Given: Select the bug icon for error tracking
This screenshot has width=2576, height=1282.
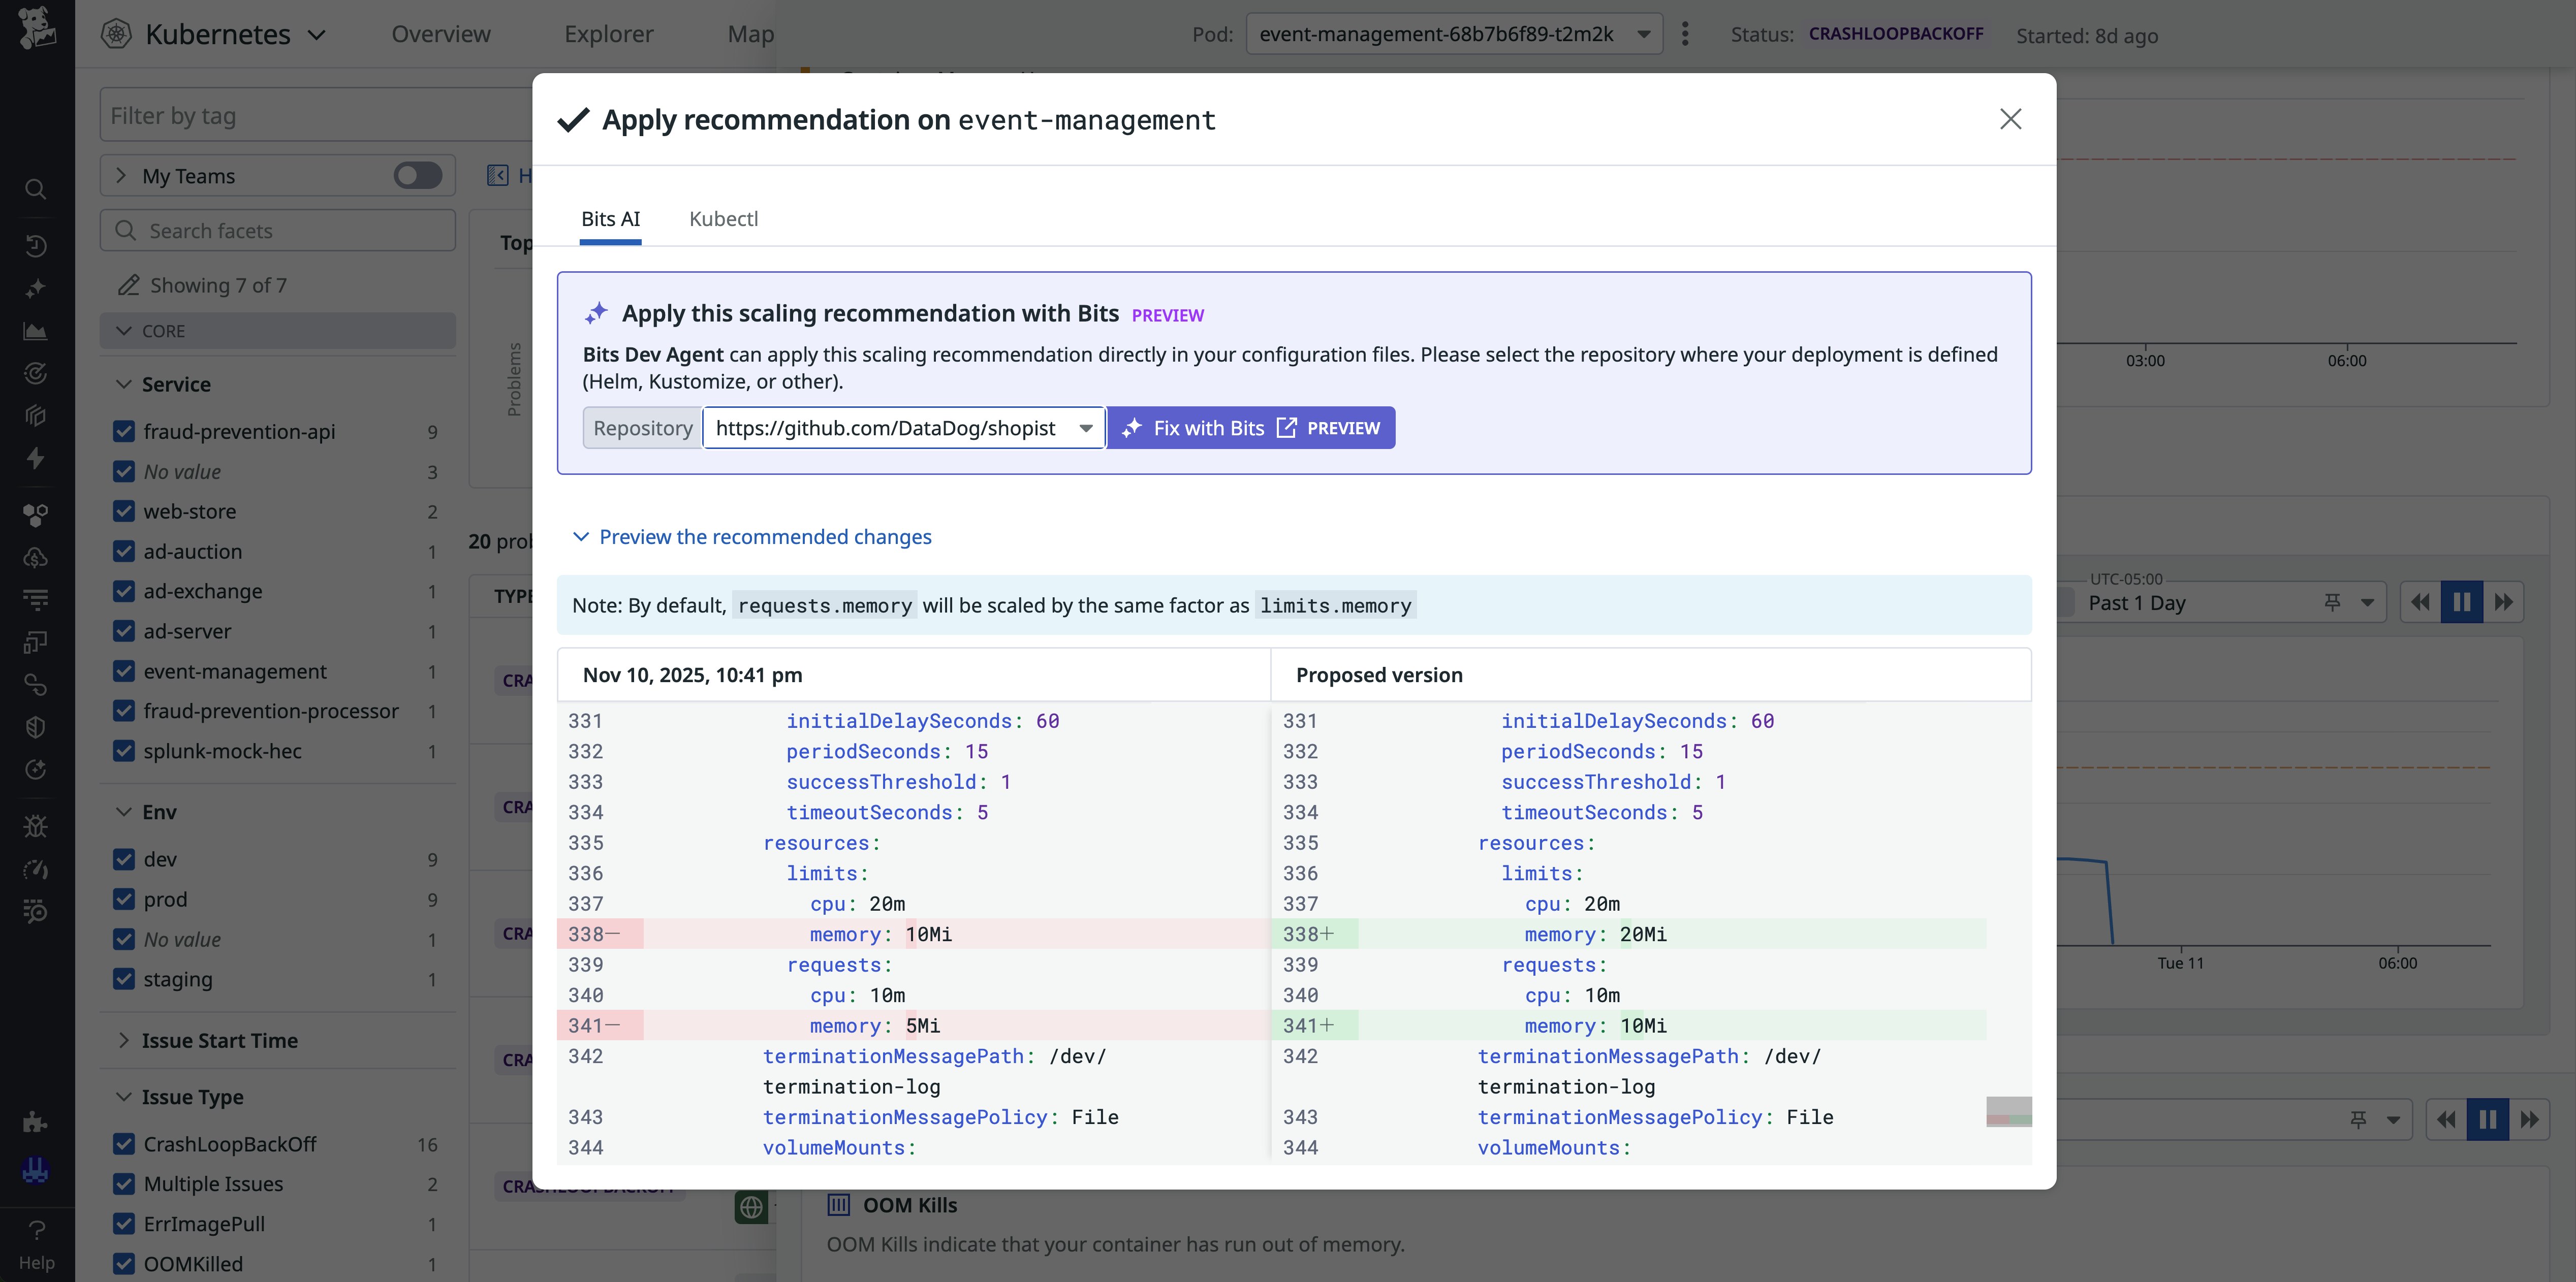Looking at the screenshot, I should click(35, 825).
